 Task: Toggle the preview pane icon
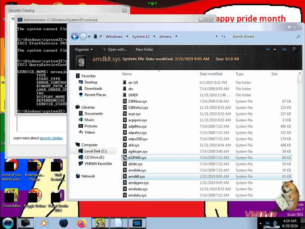tap(284, 49)
